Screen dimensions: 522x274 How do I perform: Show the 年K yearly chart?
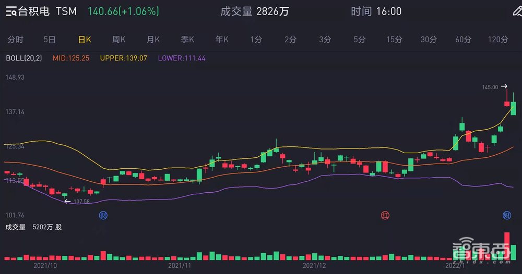[x=222, y=39]
